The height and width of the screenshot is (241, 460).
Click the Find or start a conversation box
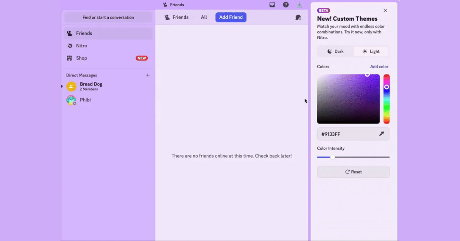tap(108, 18)
